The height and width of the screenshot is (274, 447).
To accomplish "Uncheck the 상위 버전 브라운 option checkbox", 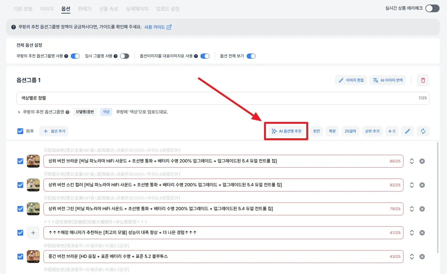I will 20,161.
